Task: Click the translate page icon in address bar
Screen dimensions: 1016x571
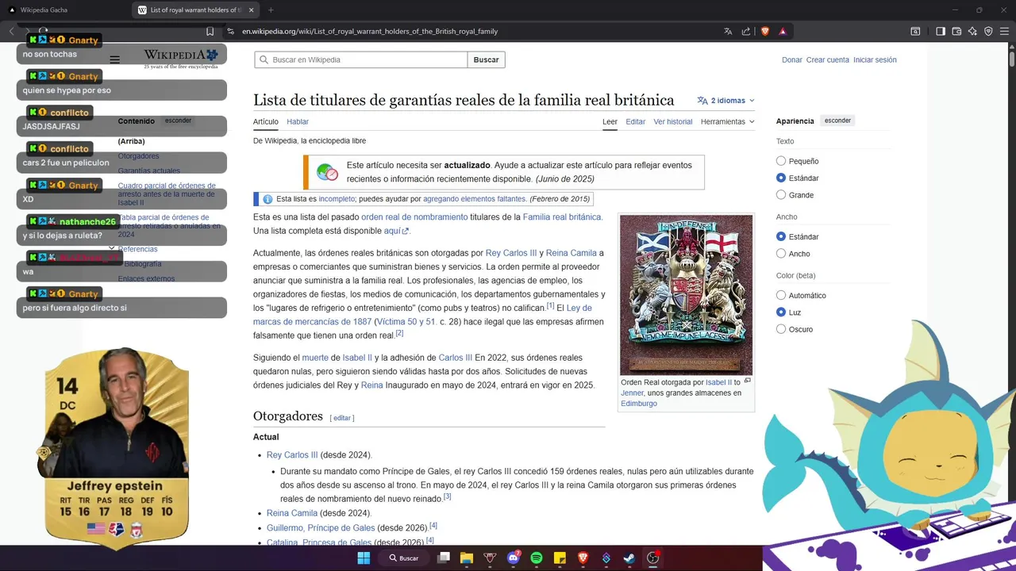Action: point(728,32)
